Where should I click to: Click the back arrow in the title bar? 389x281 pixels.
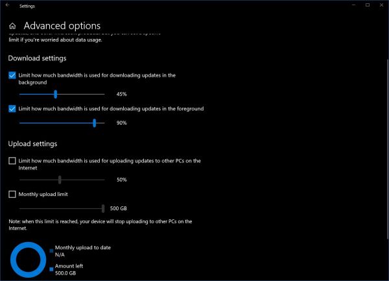(x=6, y=5)
